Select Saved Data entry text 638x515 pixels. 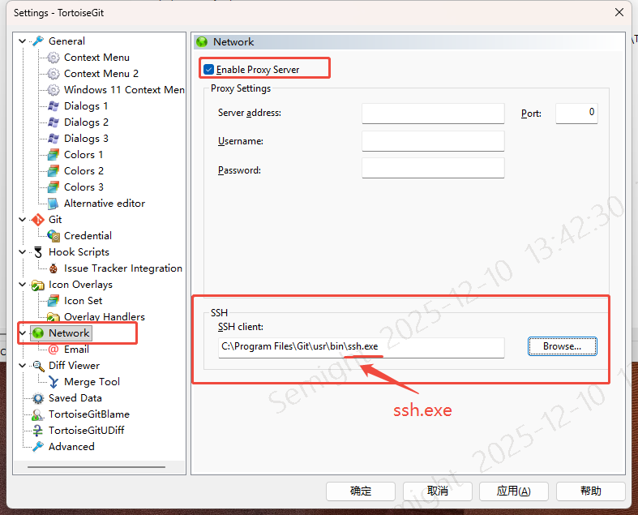pos(75,398)
